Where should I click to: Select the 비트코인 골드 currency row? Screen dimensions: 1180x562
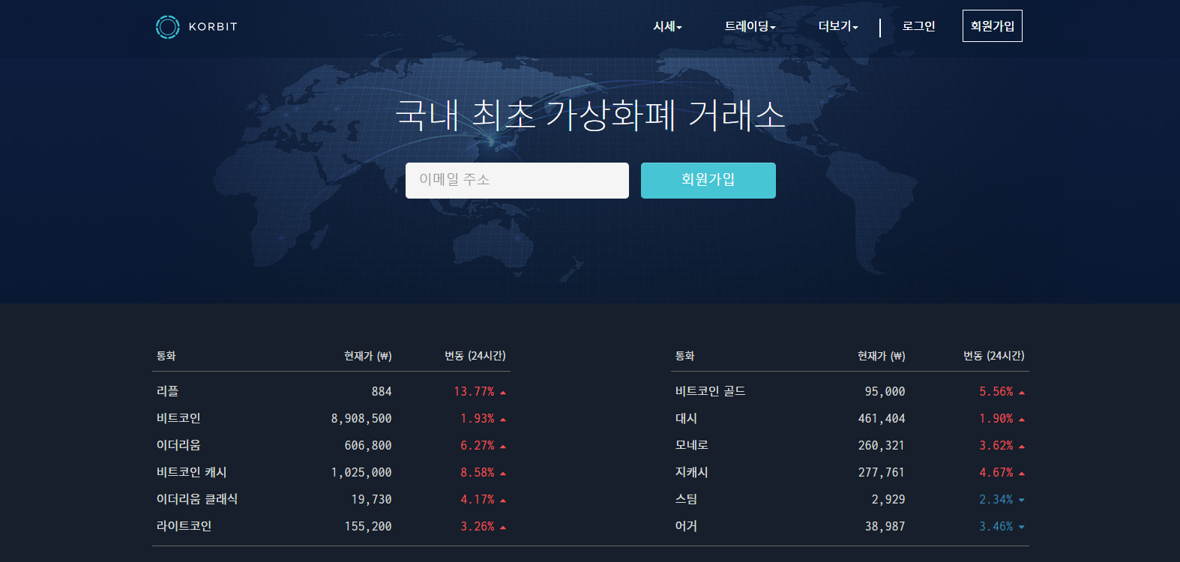[x=850, y=391]
